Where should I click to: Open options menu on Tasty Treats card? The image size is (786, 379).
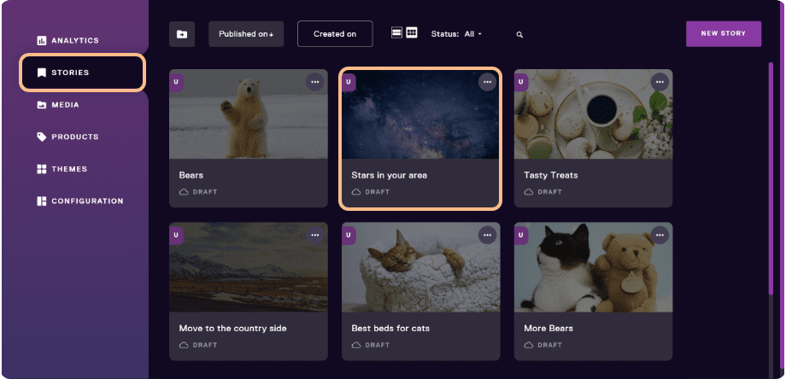point(660,82)
